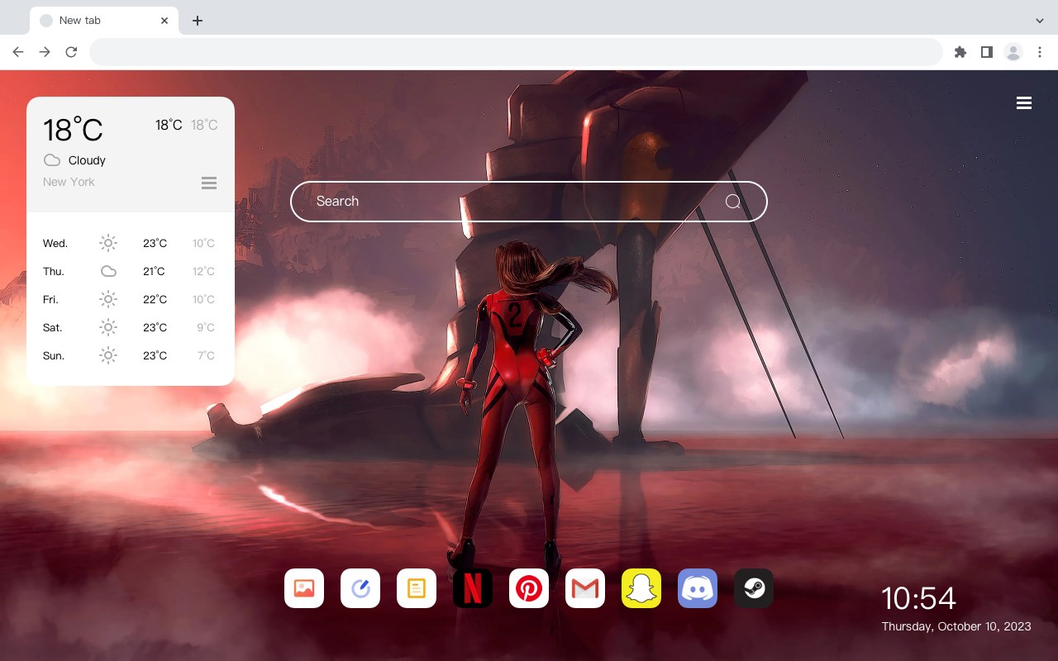The height and width of the screenshot is (661, 1058).
Task: Open the Snapchat shortcut
Action: [641, 588]
